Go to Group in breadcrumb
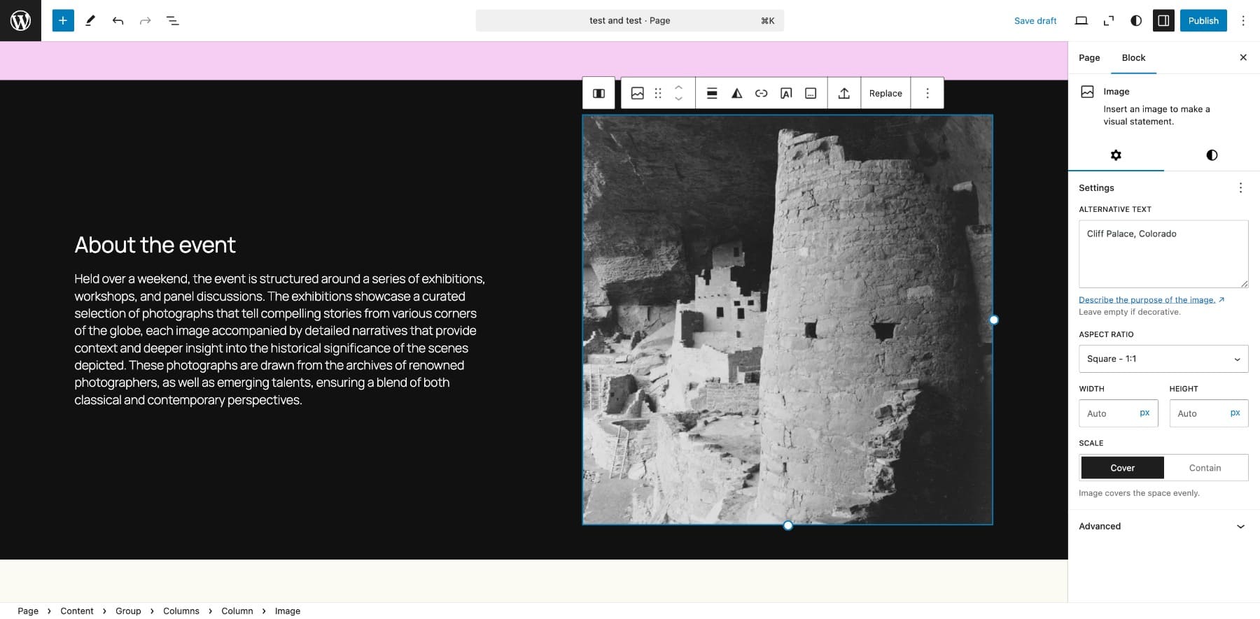This screenshot has width=1260, height=619. click(x=128, y=611)
